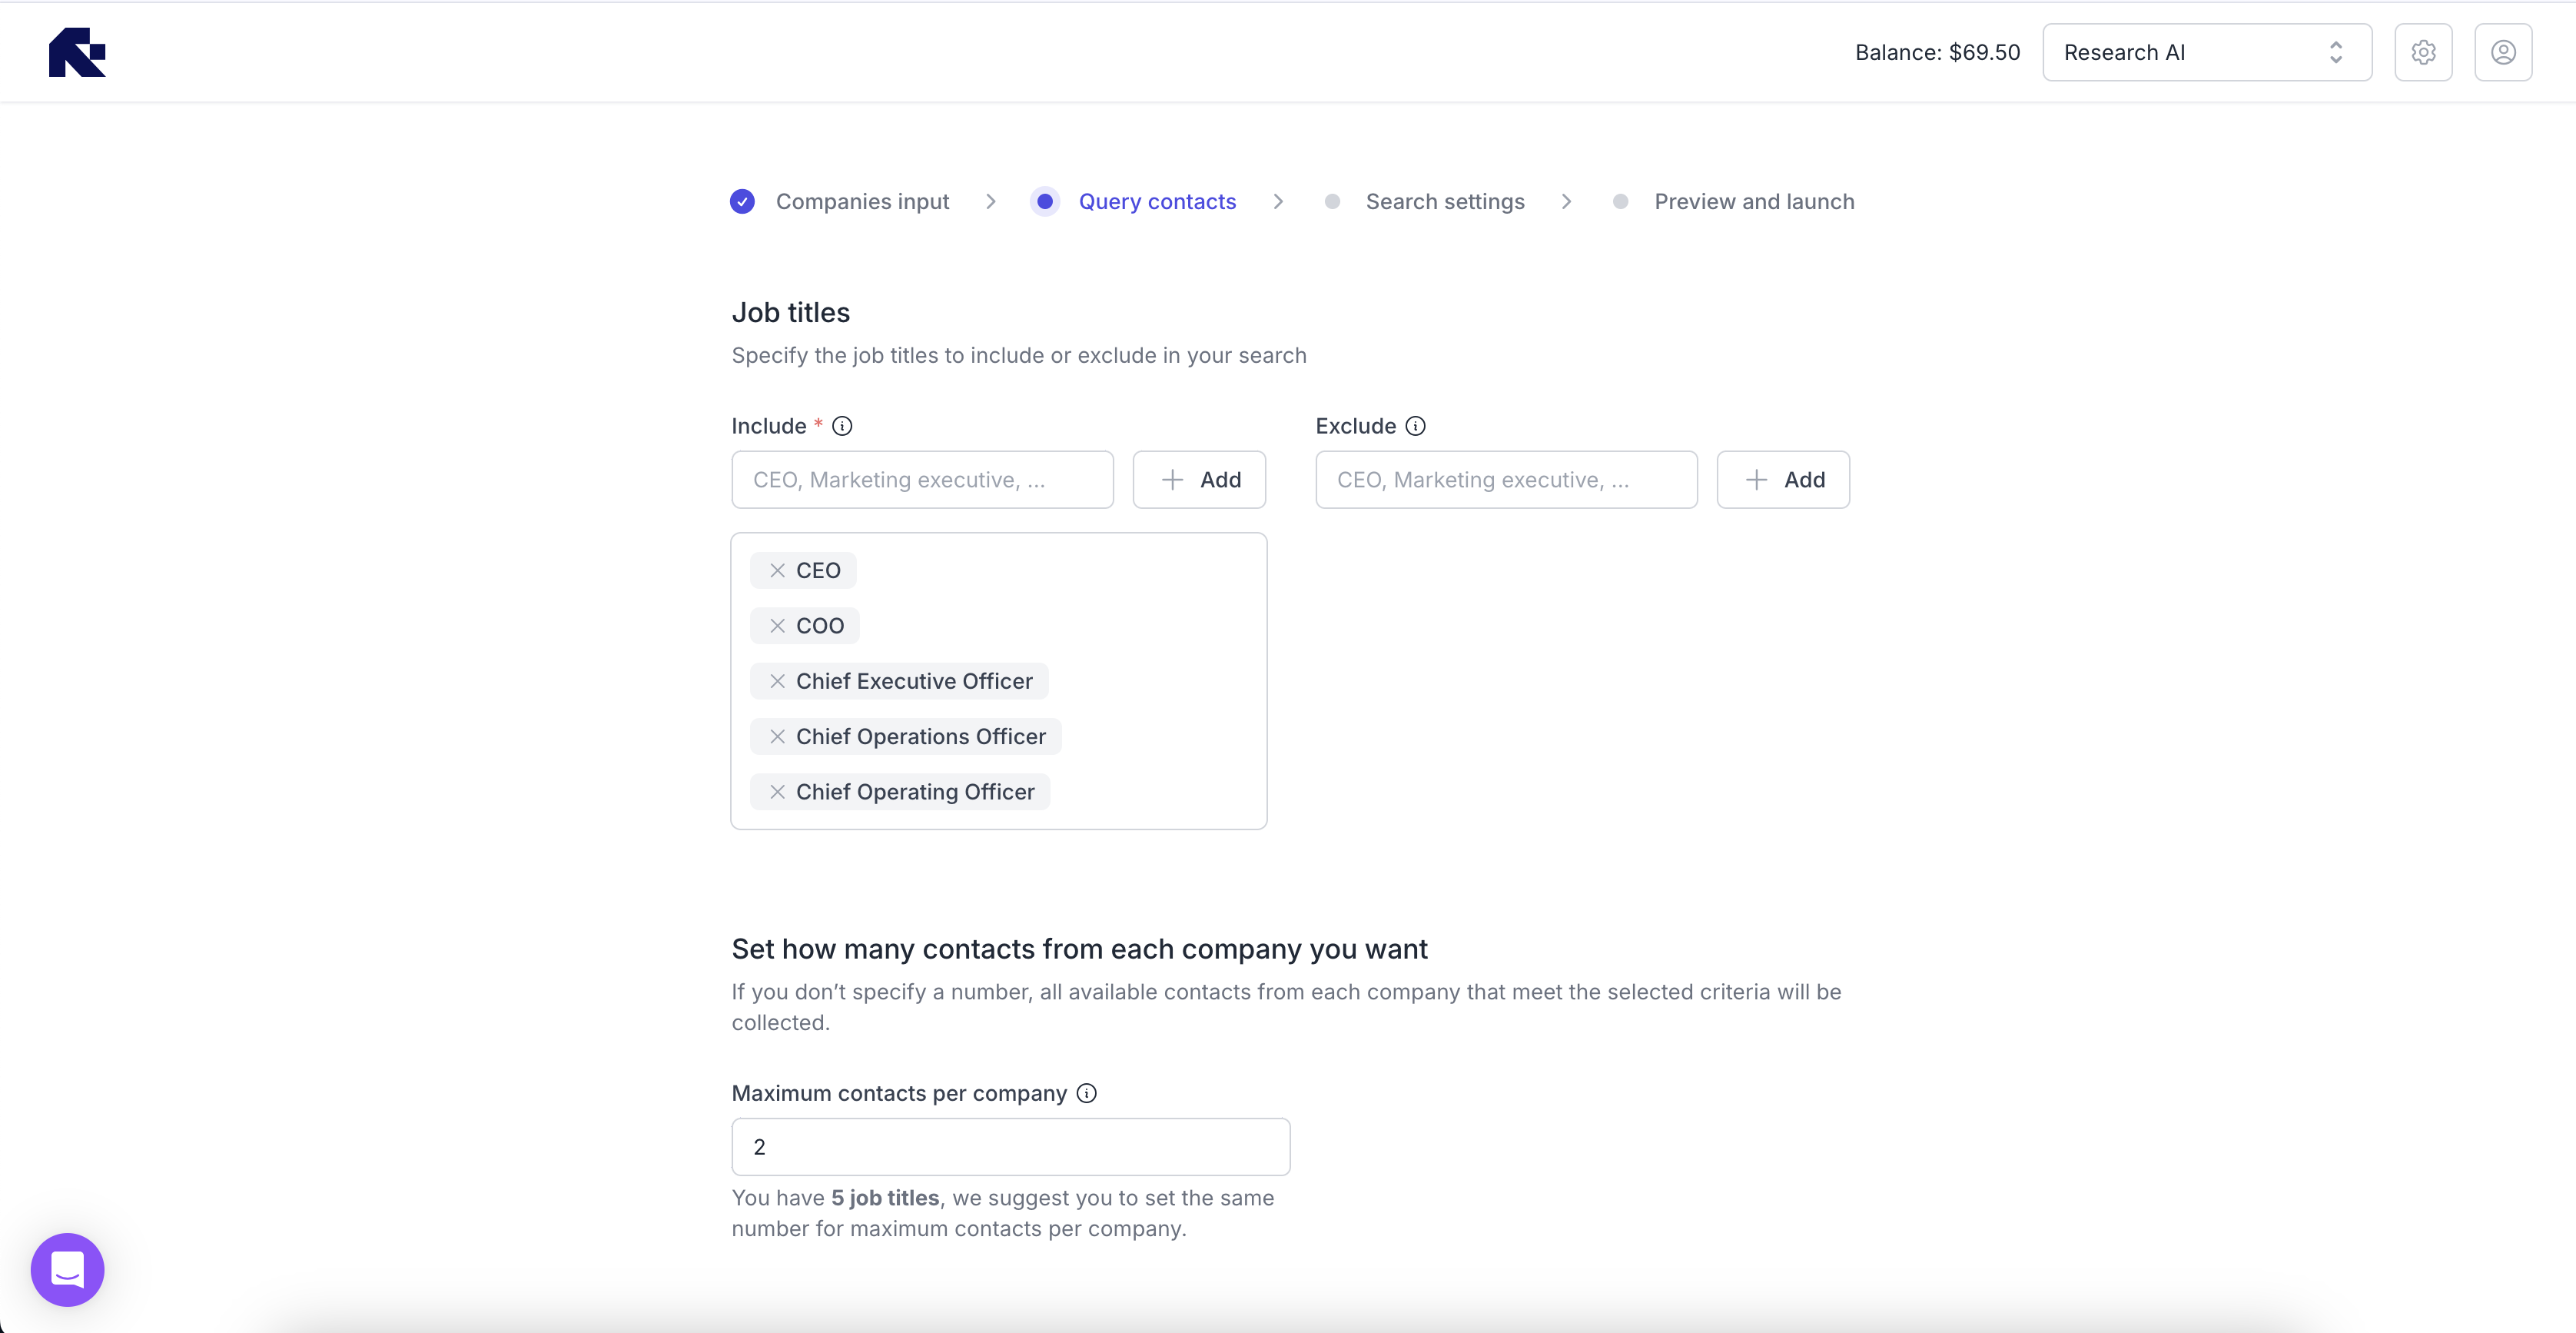The height and width of the screenshot is (1333, 2576).
Task: Remove Chief Executive Officer tag
Action: [777, 681]
